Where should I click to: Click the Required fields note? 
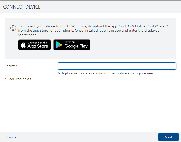coord(18,79)
